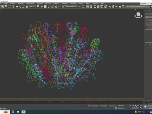The image size is (152, 114).
Task: Open the Civil View menu
Action: [48, 3]
